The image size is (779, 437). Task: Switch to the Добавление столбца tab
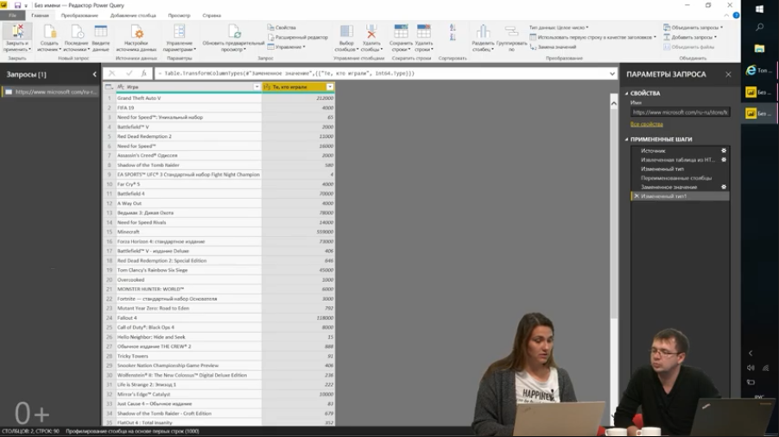(133, 16)
